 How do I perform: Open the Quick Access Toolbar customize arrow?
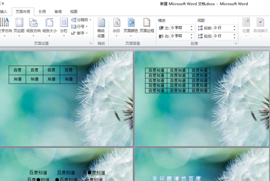pos(3,4)
